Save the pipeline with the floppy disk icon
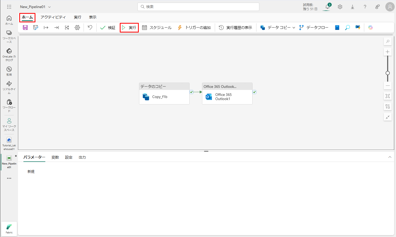The image size is (396, 237). pyautogui.click(x=25, y=28)
